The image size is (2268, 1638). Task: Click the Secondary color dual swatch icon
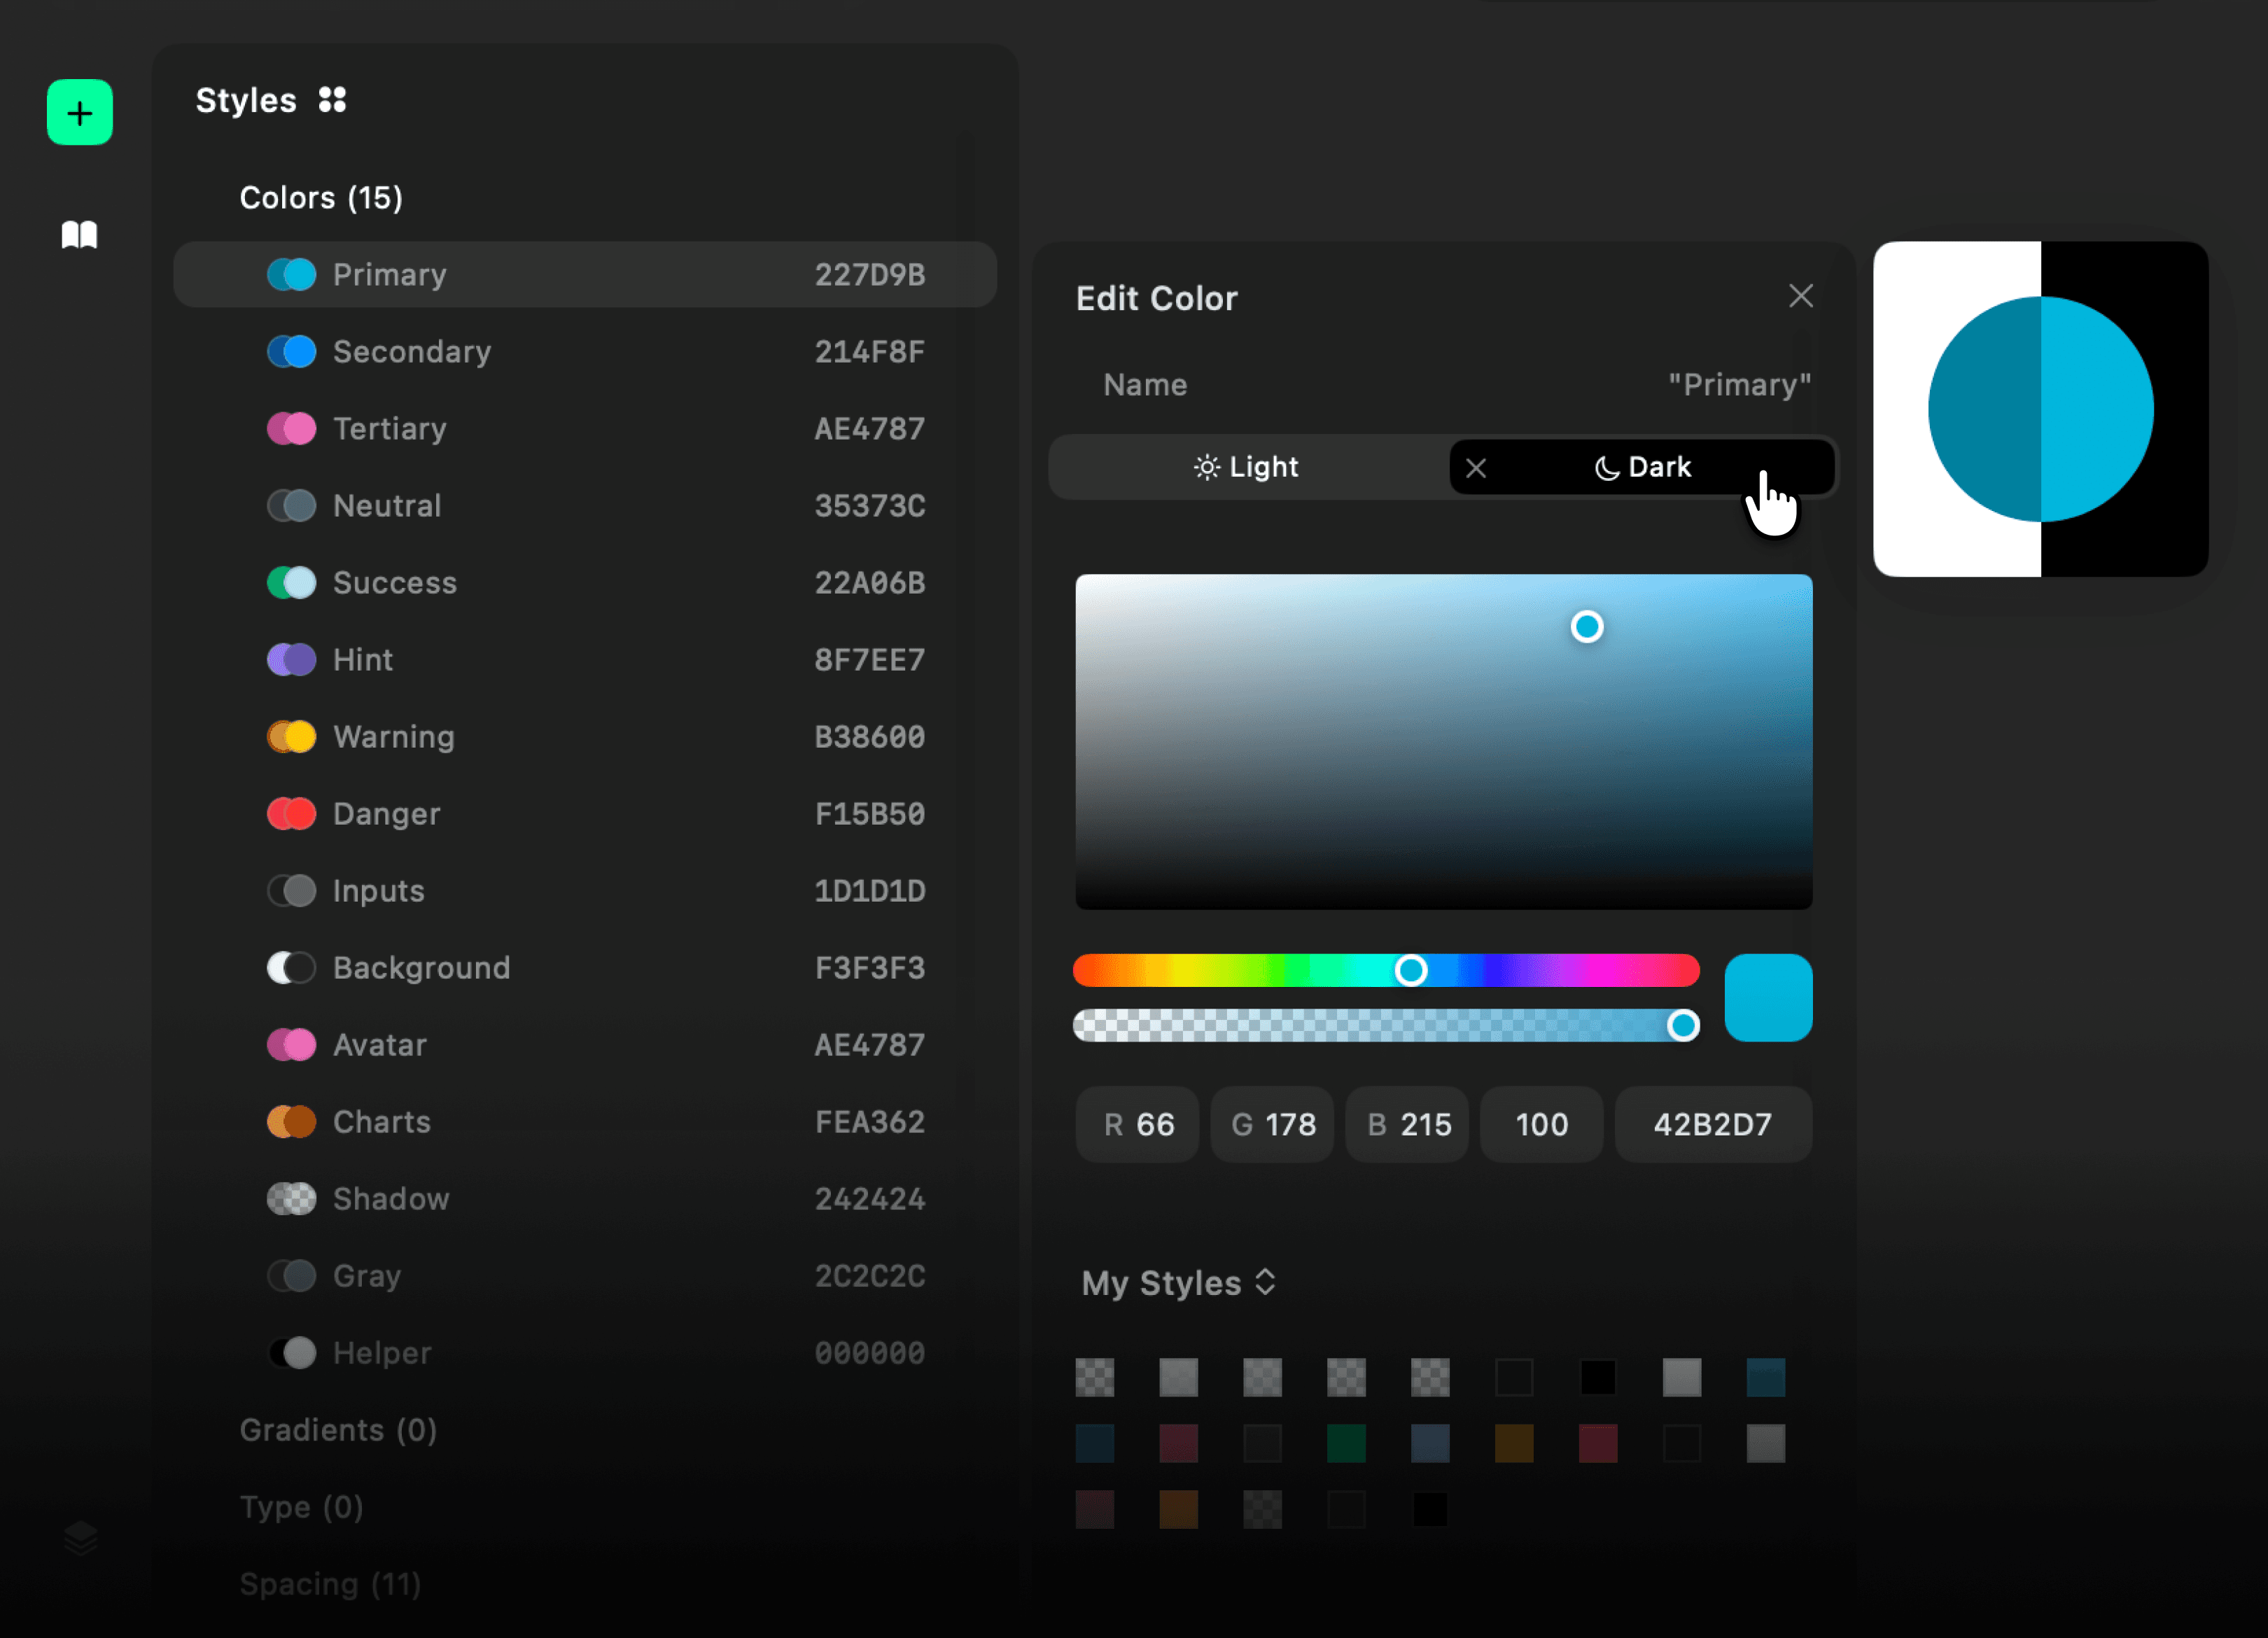291,351
